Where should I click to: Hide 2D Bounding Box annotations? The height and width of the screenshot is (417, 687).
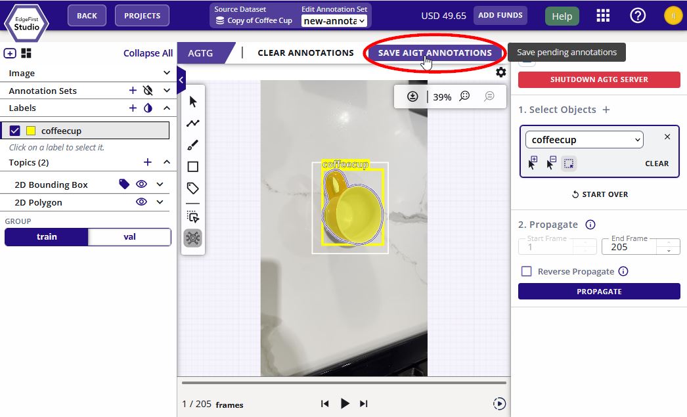coord(141,184)
